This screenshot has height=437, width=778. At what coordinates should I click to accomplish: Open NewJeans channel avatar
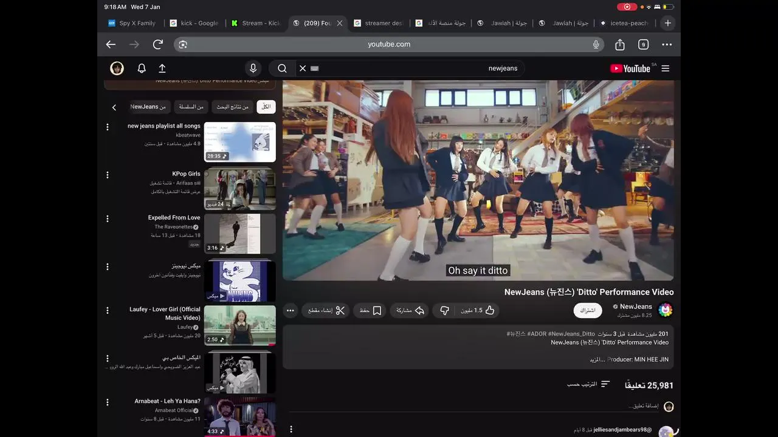pos(666,310)
